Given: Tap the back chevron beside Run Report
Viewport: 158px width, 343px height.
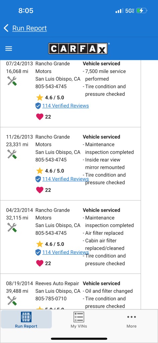Looking at the screenshot, I should click(x=6, y=28).
